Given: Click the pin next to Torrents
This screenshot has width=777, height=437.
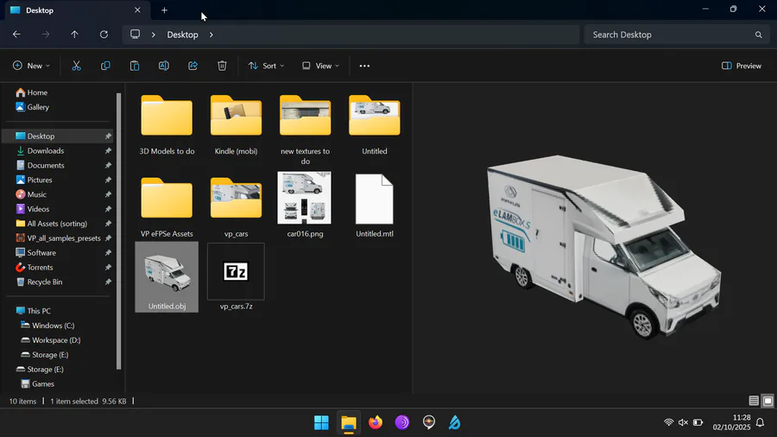Looking at the screenshot, I should tap(108, 267).
